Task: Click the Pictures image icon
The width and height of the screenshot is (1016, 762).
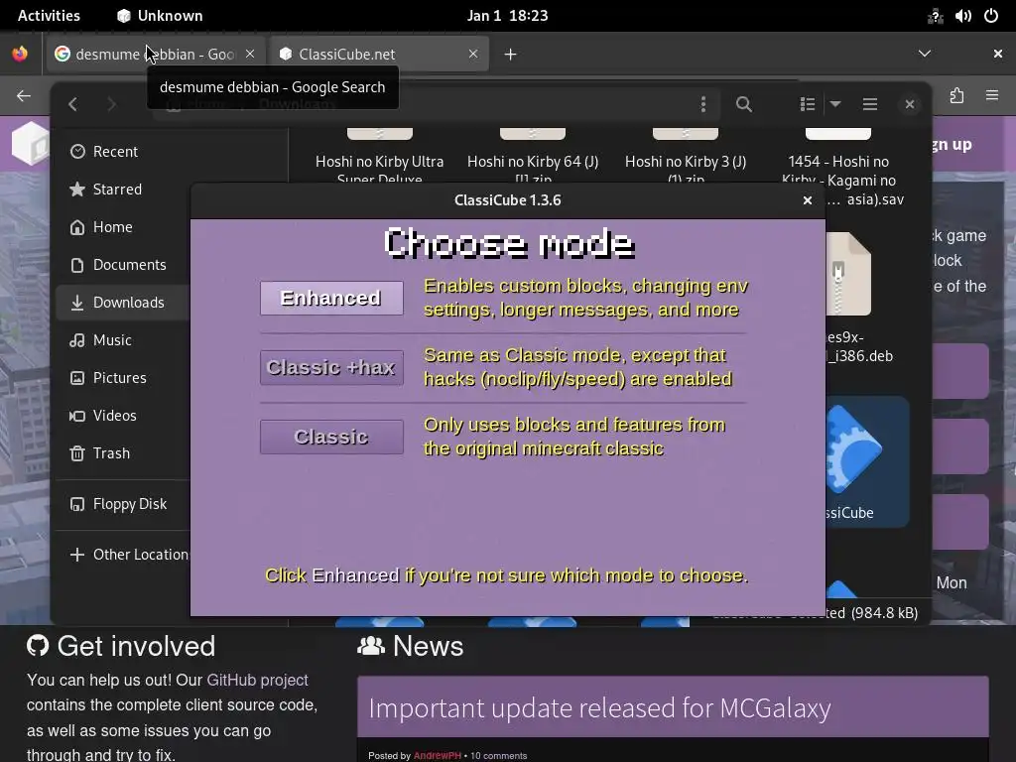Action: coord(77,378)
